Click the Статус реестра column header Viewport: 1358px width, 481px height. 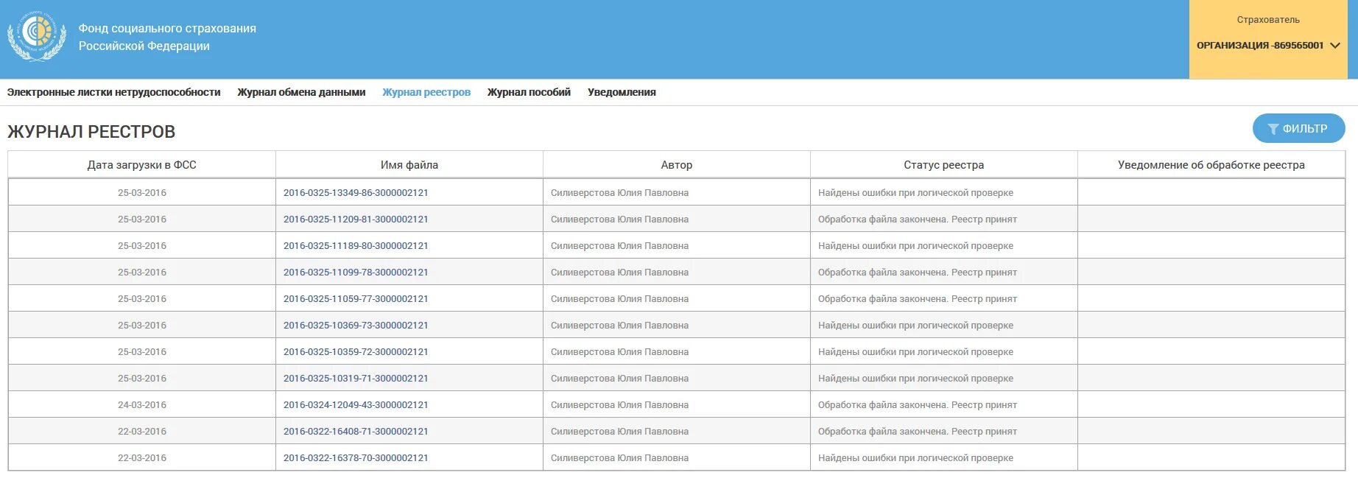tap(944, 165)
